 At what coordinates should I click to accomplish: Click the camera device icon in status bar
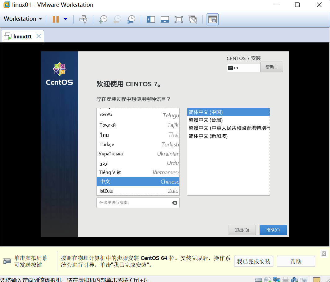[x=303, y=280]
